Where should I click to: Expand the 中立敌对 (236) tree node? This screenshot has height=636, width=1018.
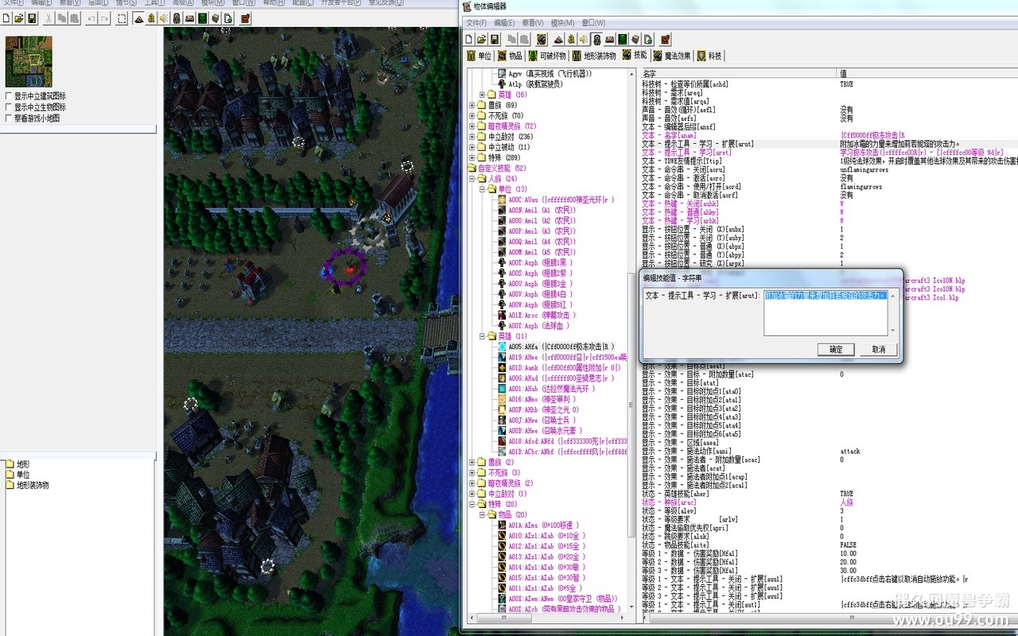coord(472,137)
